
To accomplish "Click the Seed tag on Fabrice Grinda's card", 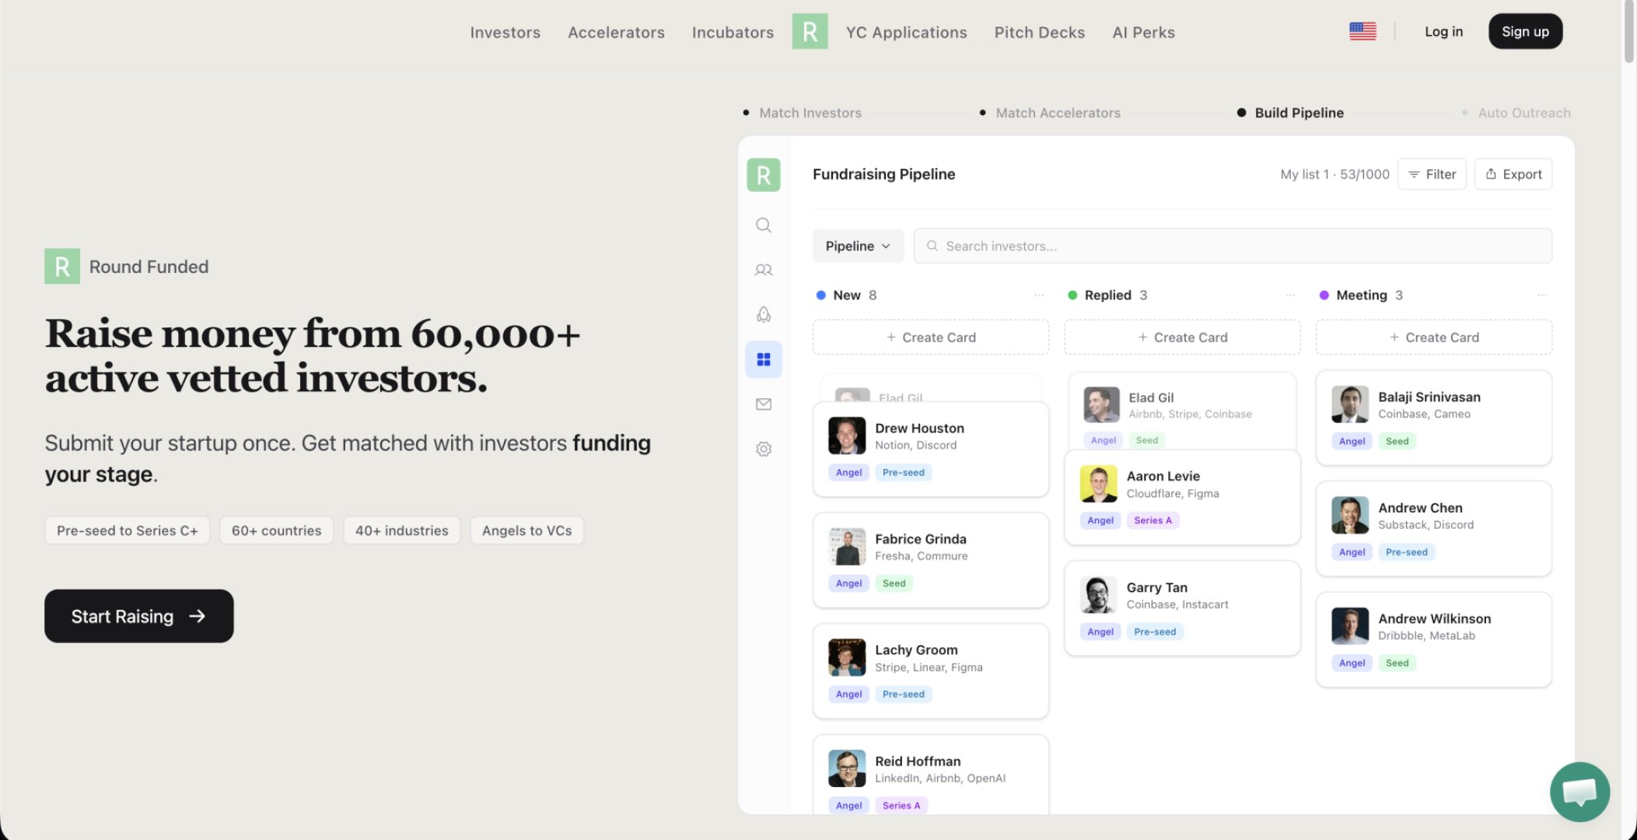I will coord(894,583).
